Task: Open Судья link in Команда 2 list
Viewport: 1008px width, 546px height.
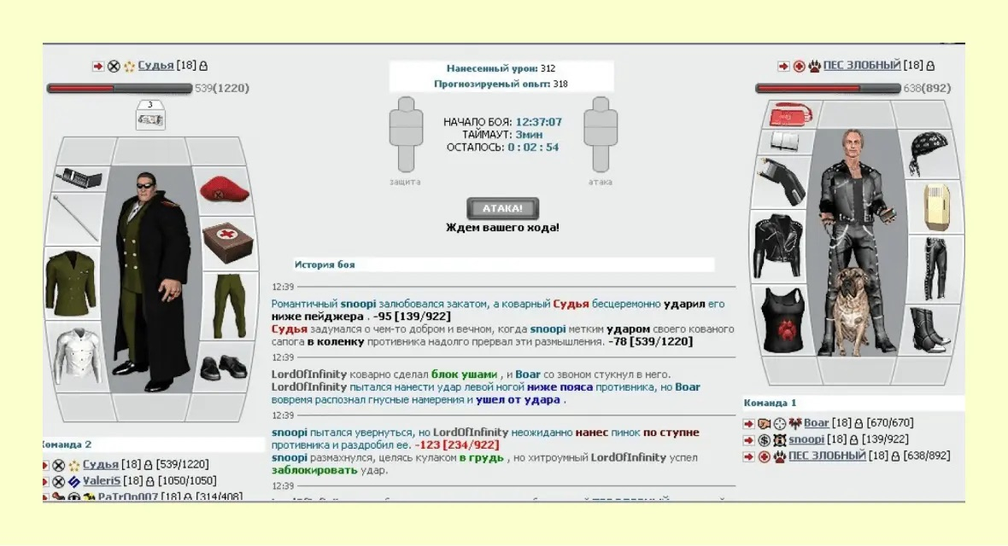Action: click(x=100, y=464)
